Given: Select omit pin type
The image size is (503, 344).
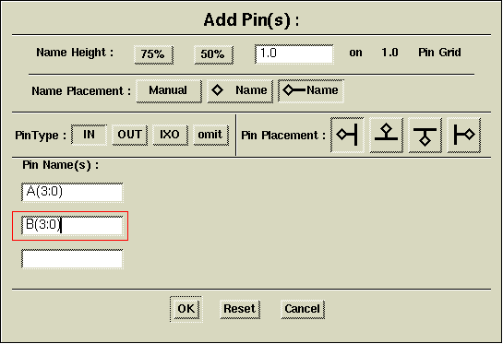Looking at the screenshot, I should point(210,135).
